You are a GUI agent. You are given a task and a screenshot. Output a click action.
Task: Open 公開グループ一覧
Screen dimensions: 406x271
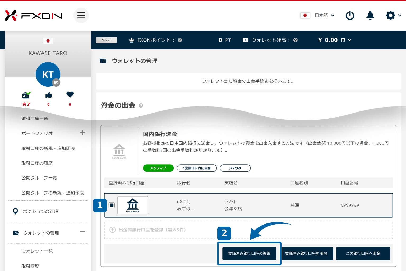39,178
